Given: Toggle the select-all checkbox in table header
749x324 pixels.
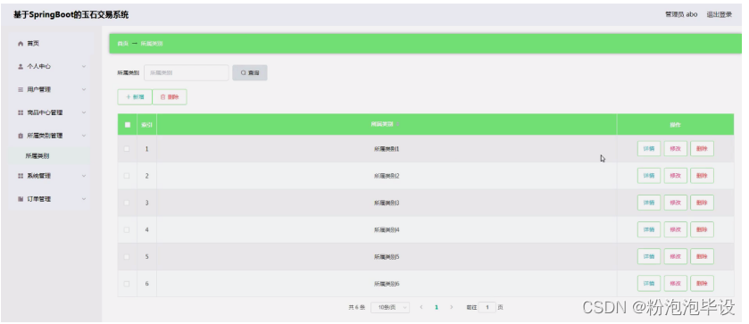Looking at the screenshot, I should click(127, 125).
